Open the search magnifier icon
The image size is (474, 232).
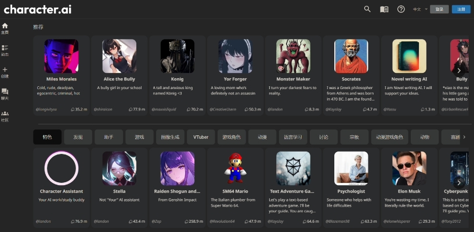367,9
